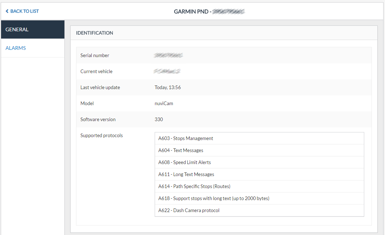The height and width of the screenshot is (235, 385).
Task: Choose A608 Speed Limit Alerts entry
Action: 184,162
